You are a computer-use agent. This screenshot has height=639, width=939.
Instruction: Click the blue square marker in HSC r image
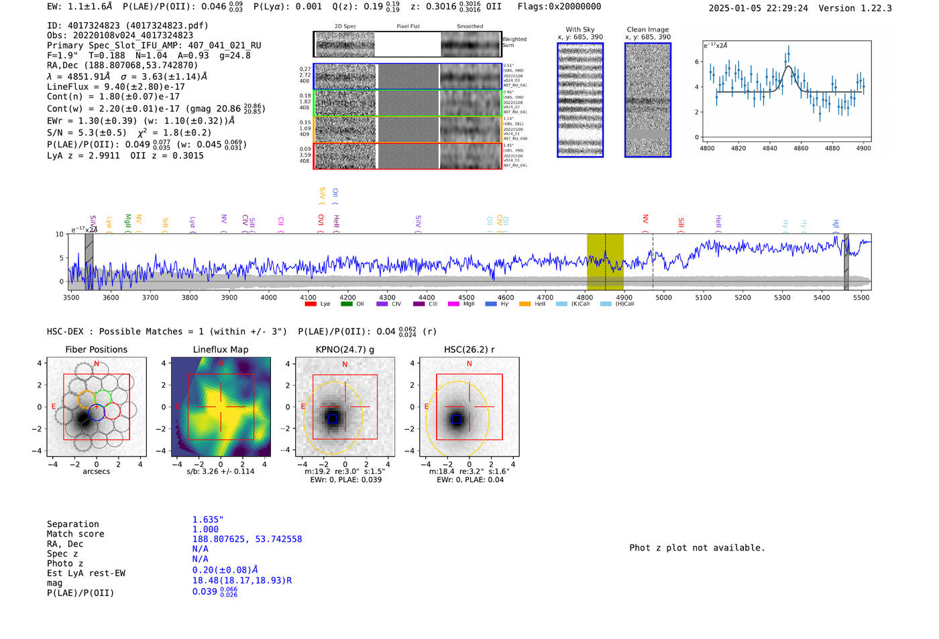(457, 419)
